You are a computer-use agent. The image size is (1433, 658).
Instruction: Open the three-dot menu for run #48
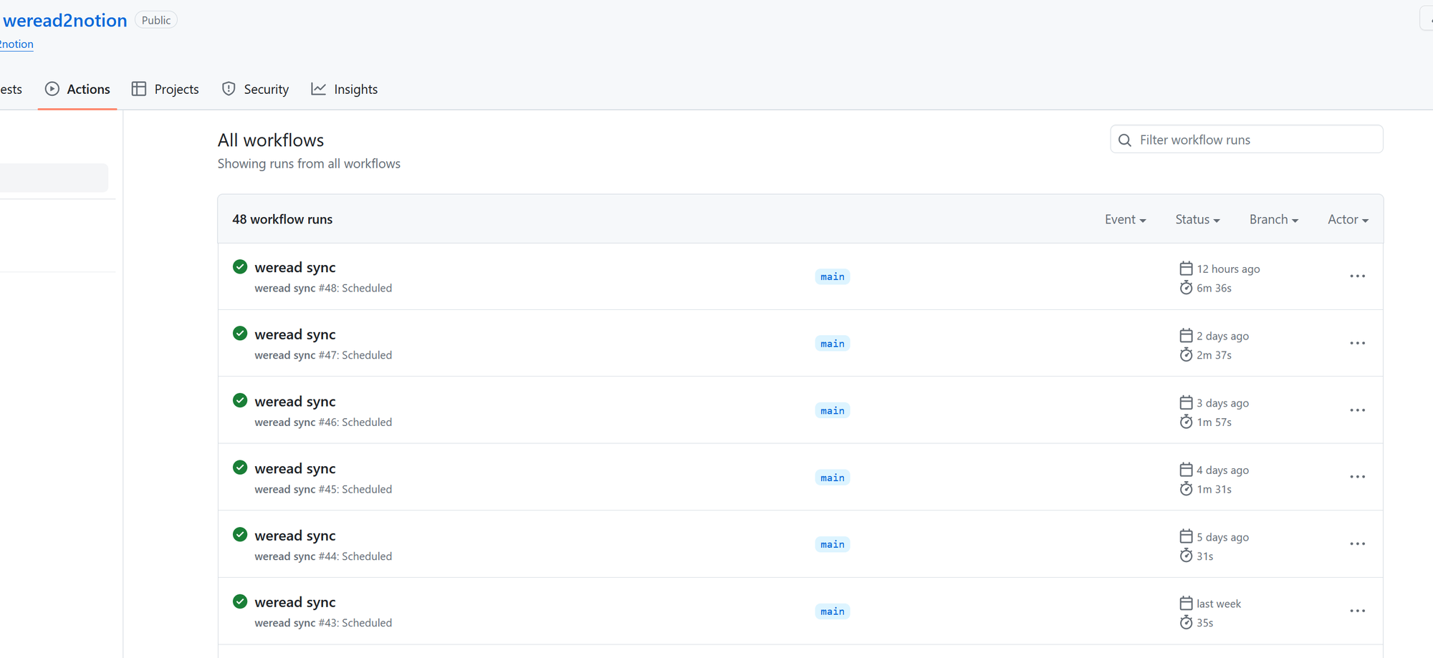1357,276
